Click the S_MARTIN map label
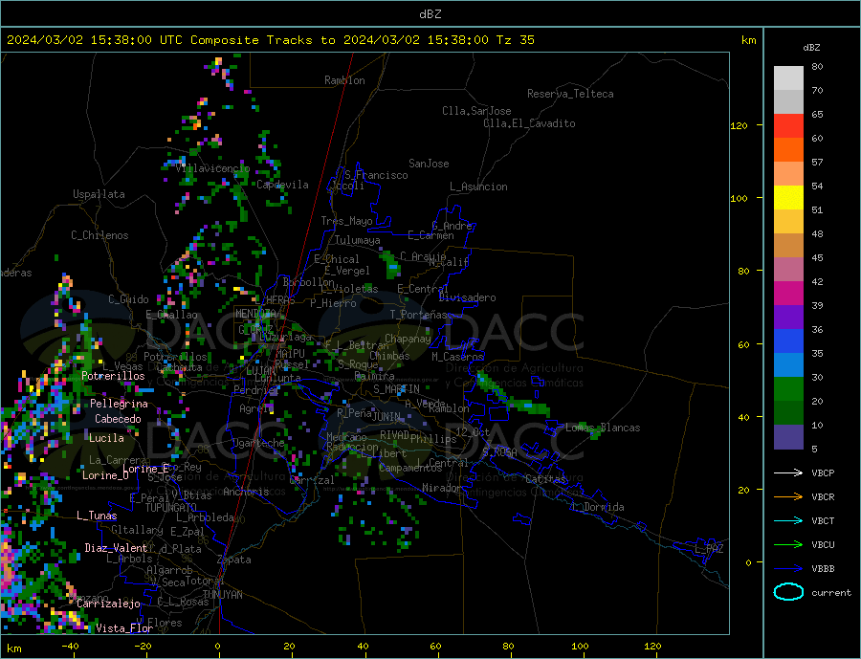The image size is (861, 659). click(396, 389)
